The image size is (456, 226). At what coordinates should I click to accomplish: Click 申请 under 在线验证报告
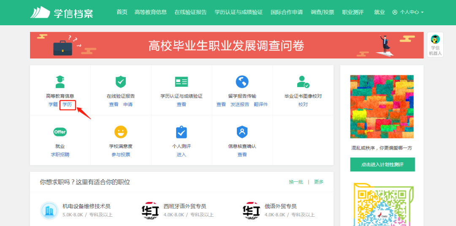pos(128,104)
